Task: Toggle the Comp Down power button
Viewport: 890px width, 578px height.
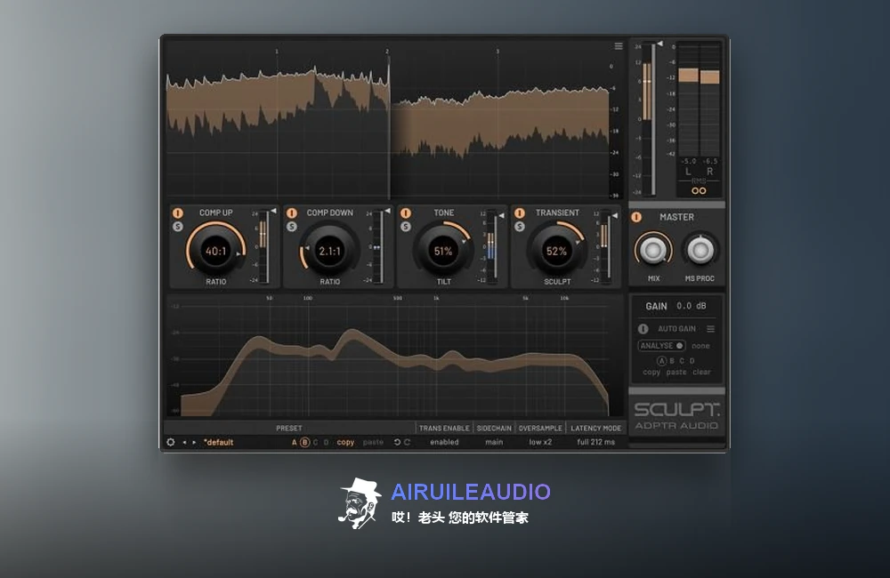Action: tap(292, 213)
